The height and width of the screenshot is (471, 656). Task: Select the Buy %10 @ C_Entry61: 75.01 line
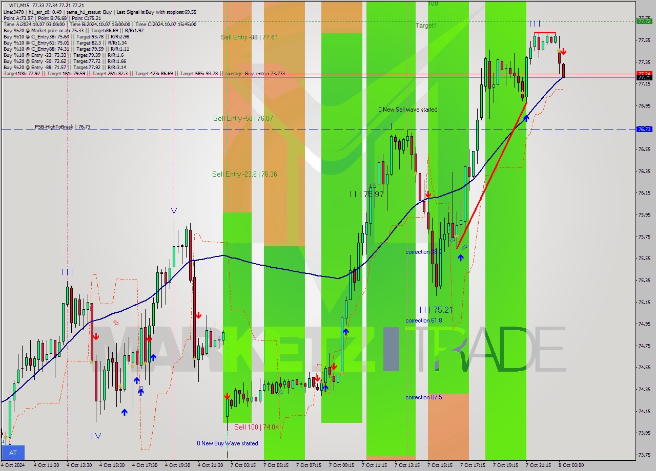[x=65, y=42]
